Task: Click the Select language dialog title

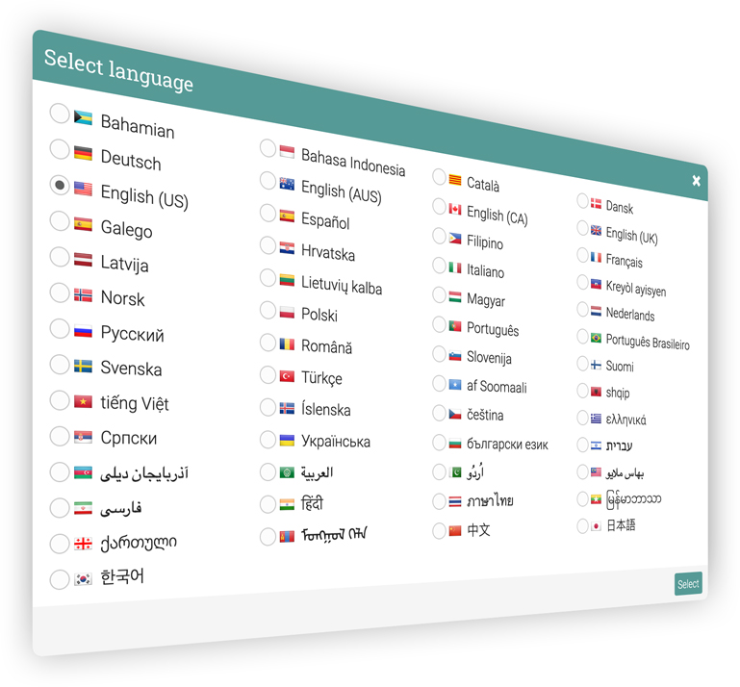Action: point(118,70)
